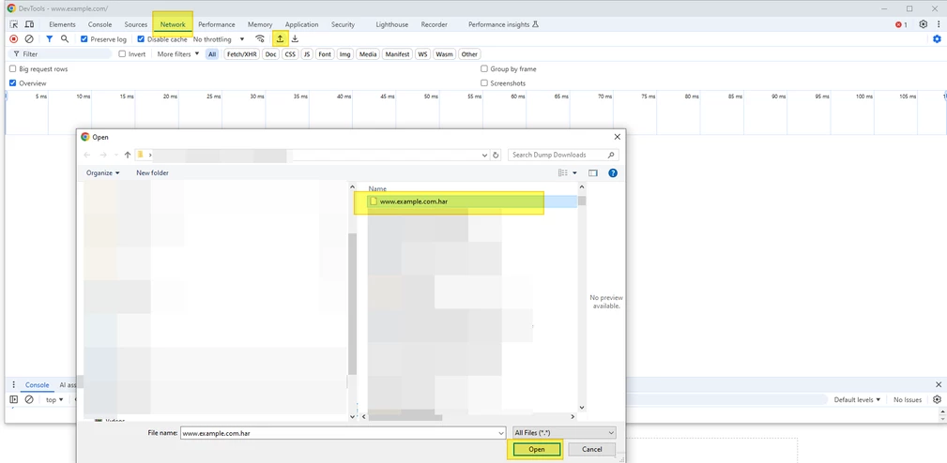
Task: Select the WS filter chip
Action: pos(422,54)
